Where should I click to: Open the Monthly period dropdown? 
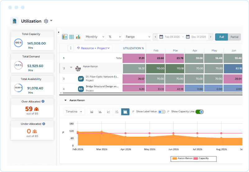94,37
